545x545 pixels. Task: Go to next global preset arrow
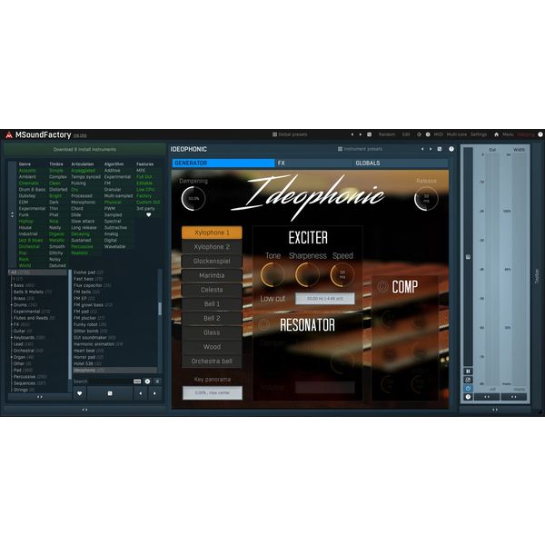tap(361, 134)
